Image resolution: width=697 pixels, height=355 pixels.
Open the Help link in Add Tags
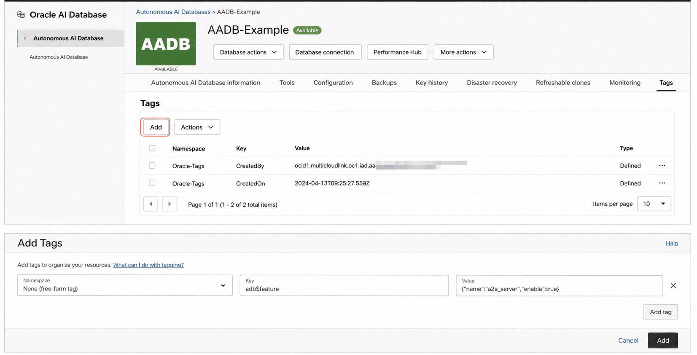[x=672, y=243]
